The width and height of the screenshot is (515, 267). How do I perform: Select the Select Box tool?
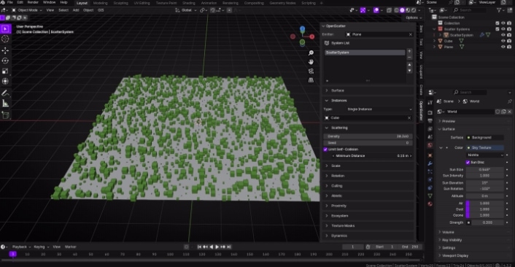pyautogui.click(x=5, y=29)
